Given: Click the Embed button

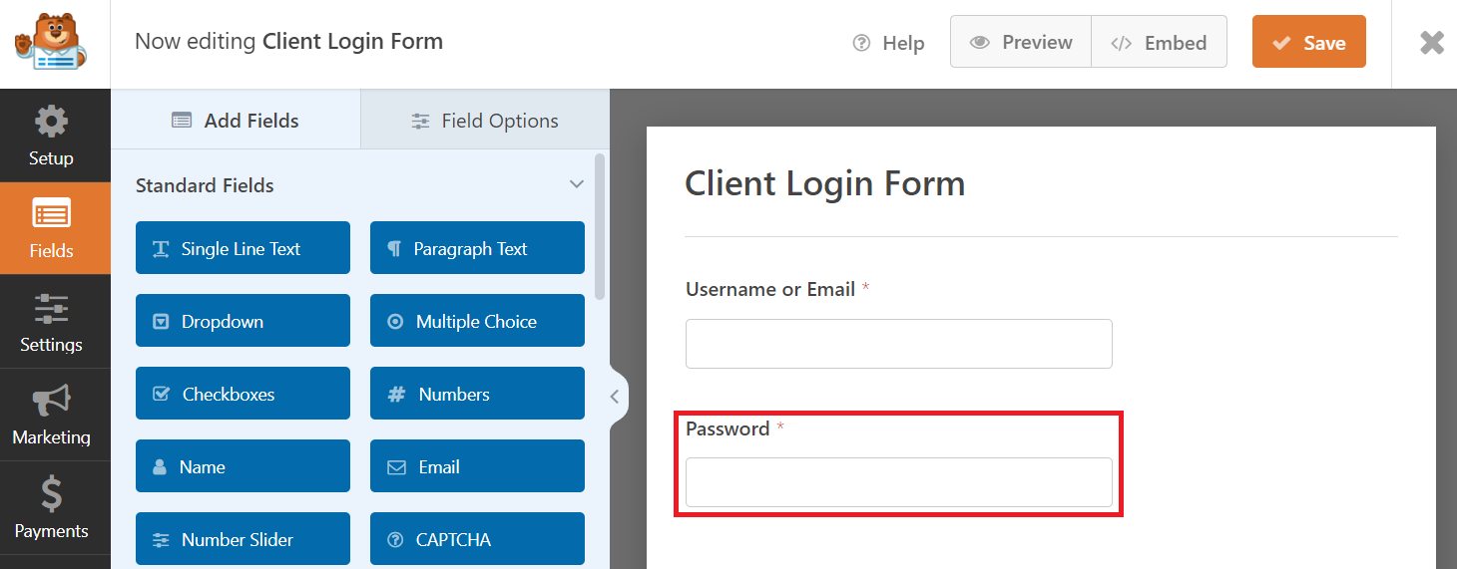Looking at the screenshot, I should [1159, 42].
